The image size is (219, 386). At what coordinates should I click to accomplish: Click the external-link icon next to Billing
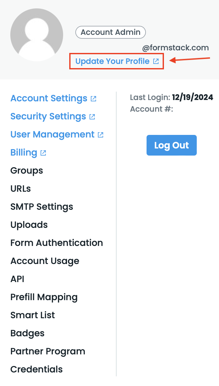pyautogui.click(x=43, y=153)
